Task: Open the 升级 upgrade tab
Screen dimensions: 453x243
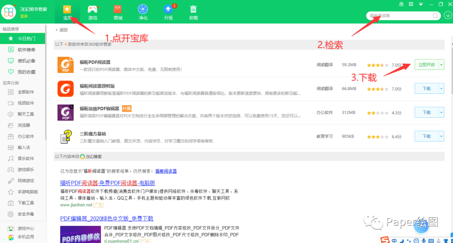Action: click(169, 13)
